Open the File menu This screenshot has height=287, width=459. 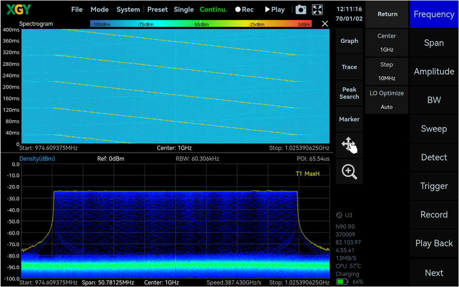(77, 10)
